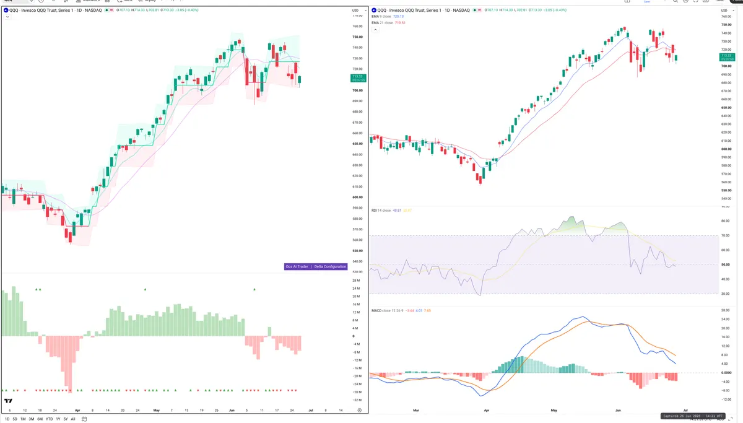
Task: Click the 713.33 price label on left chart
Action: pyautogui.click(x=358, y=78)
